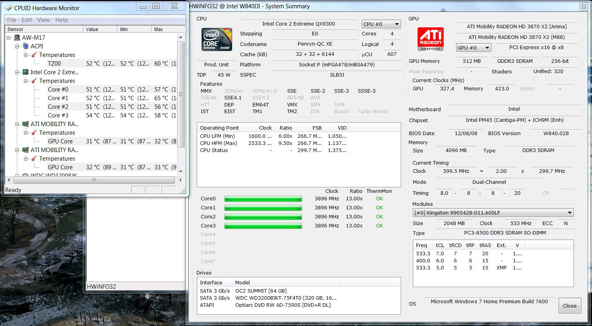This screenshot has height=326, width=592.
Task: Click the ACPI shield icon
Action: (26, 46)
